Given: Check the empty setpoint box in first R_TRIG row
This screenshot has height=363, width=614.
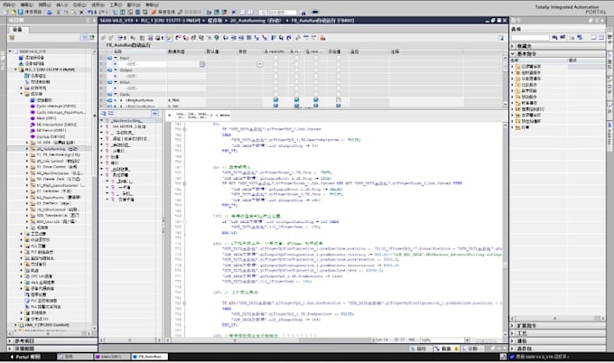Looking at the screenshot, I should pyautogui.click(x=338, y=100).
